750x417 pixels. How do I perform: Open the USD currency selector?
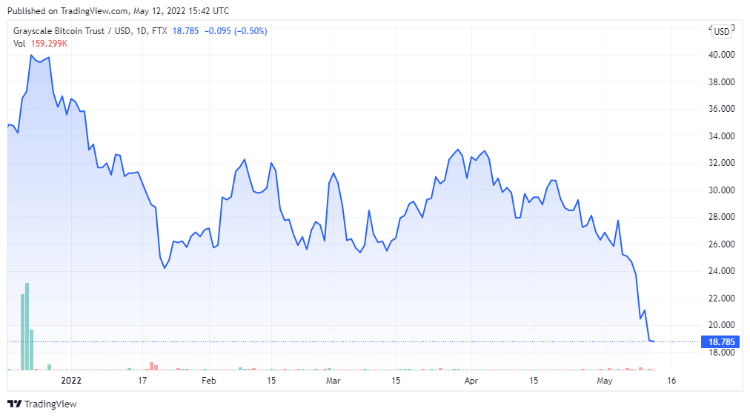721,32
